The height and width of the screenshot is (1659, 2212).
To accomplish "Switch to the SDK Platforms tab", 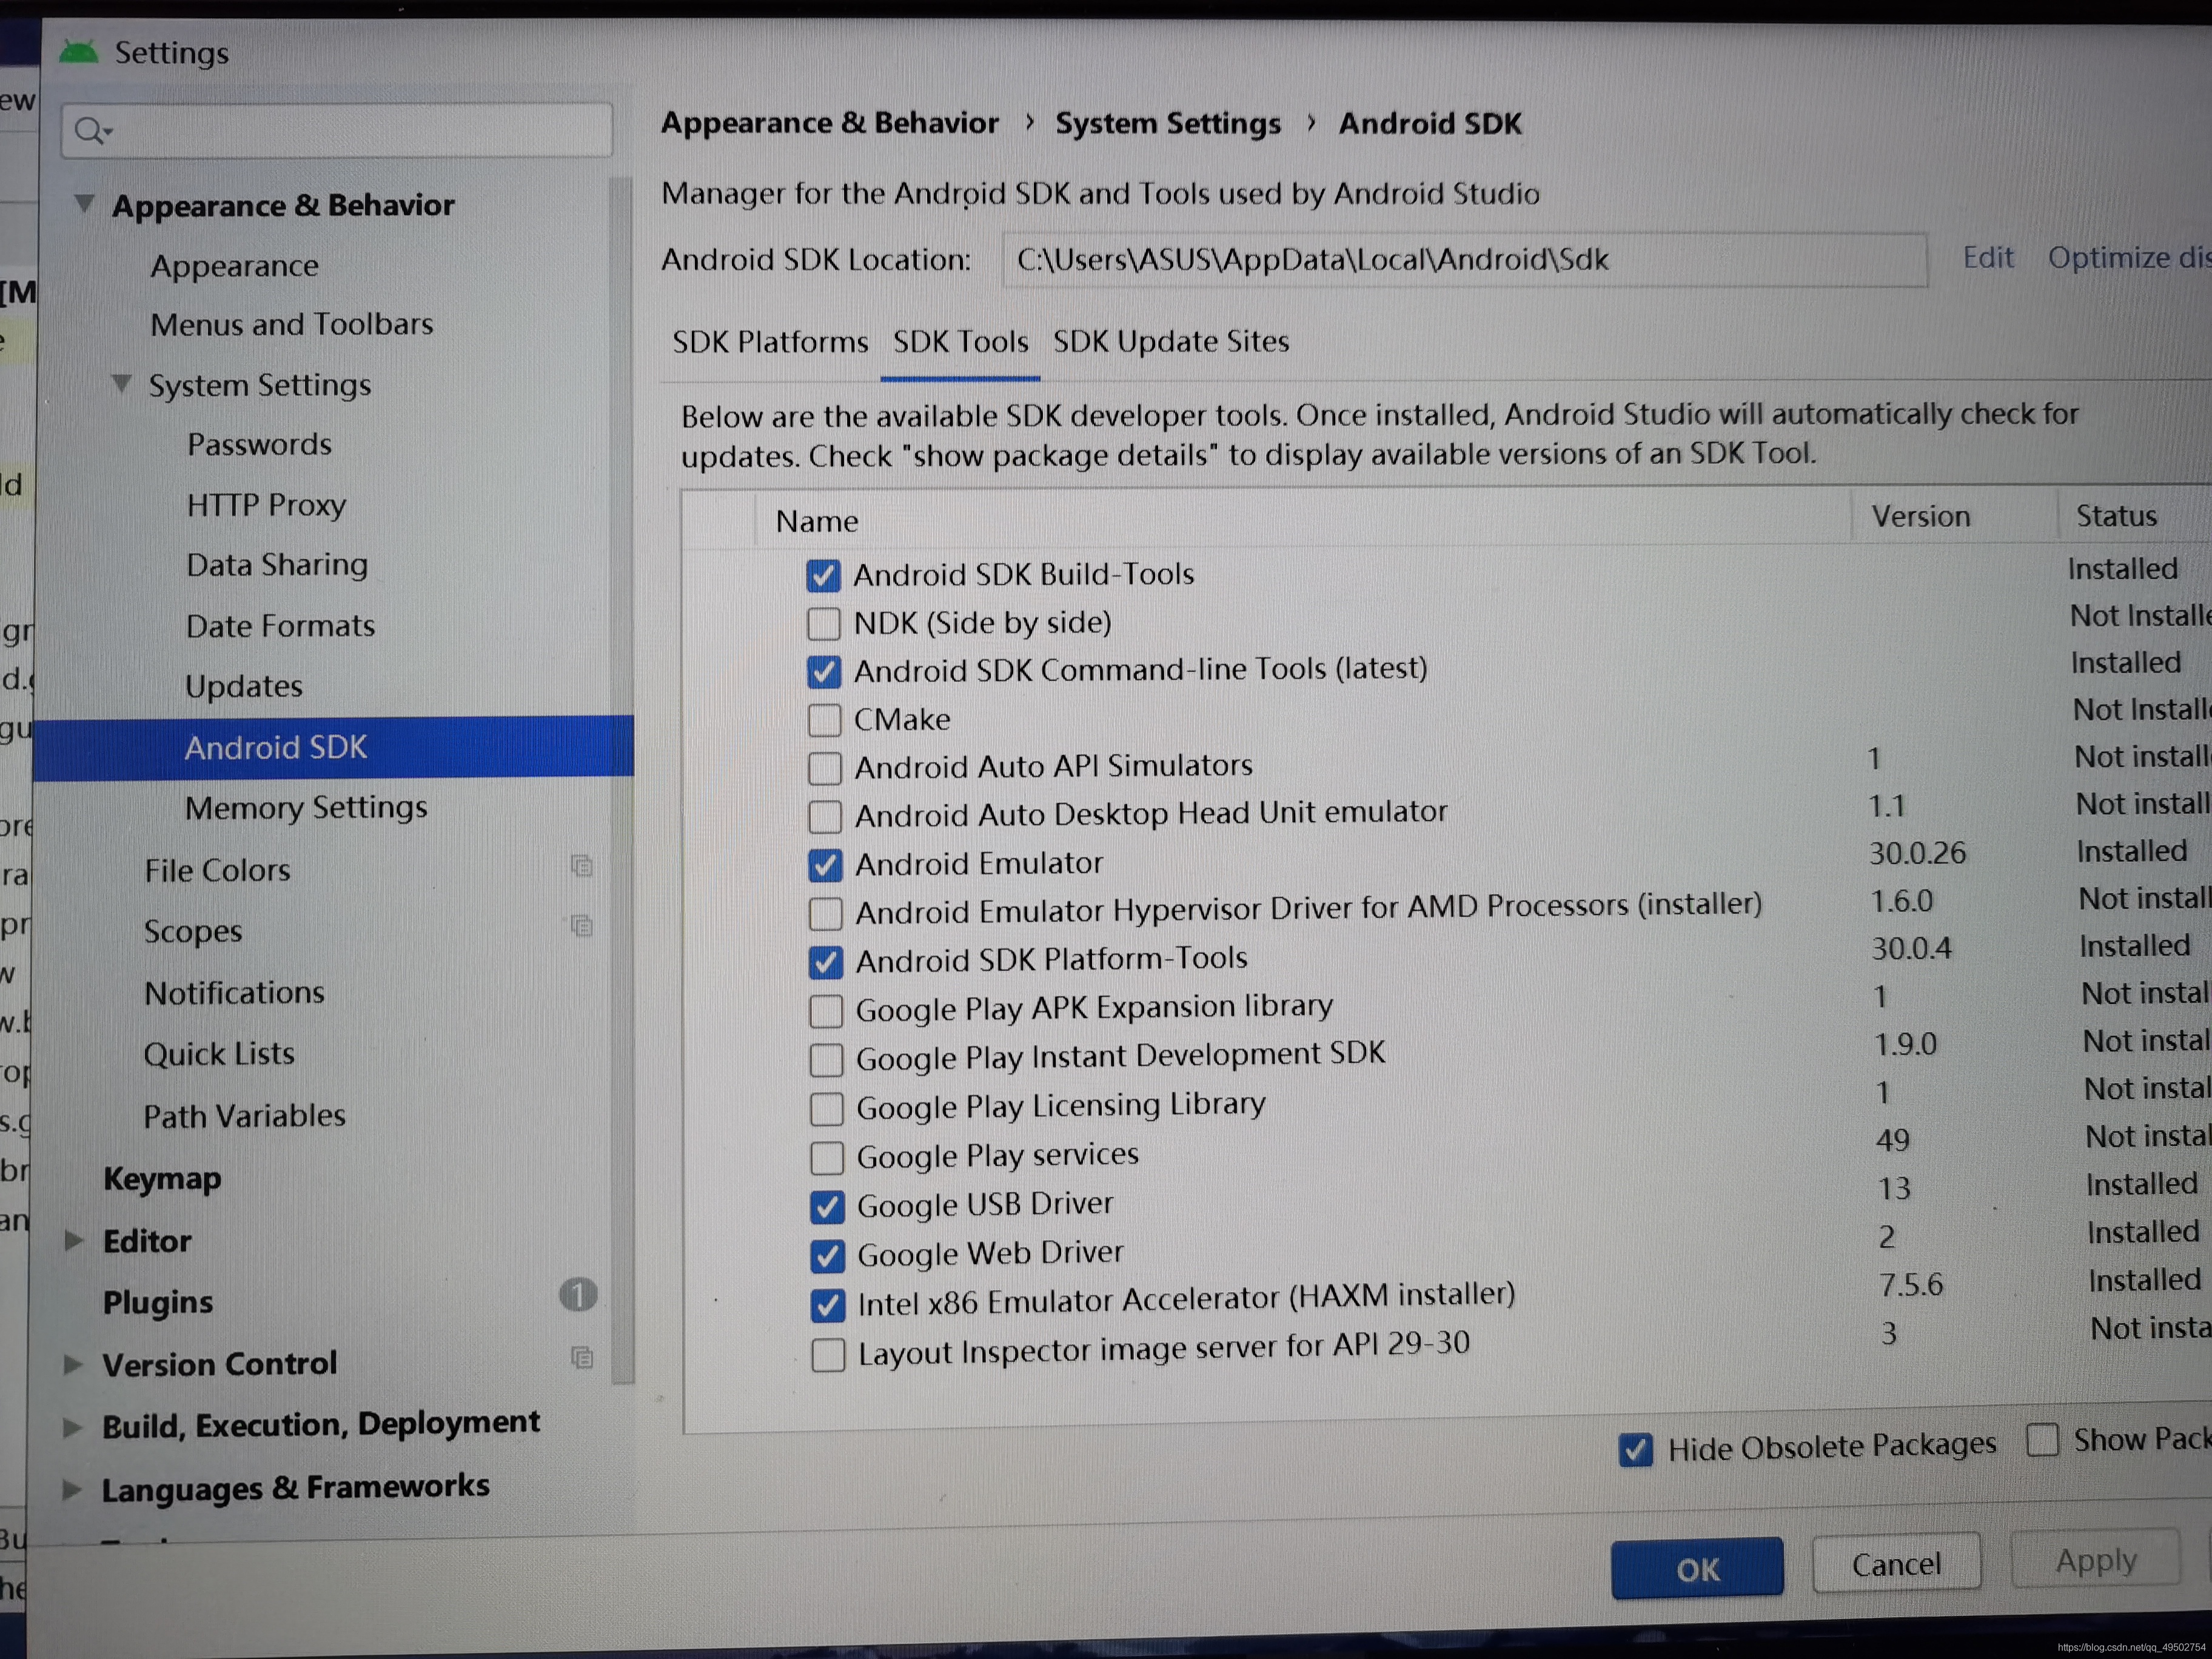I will (x=770, y=342).
